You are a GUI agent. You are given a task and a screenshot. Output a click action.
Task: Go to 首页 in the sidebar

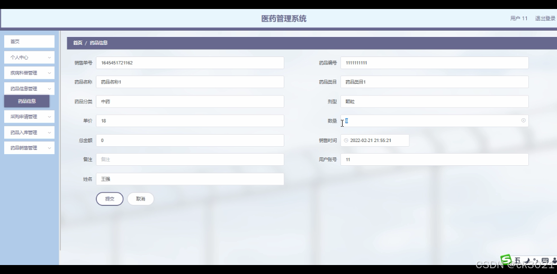pyautogui.click(x=30, y=42)
